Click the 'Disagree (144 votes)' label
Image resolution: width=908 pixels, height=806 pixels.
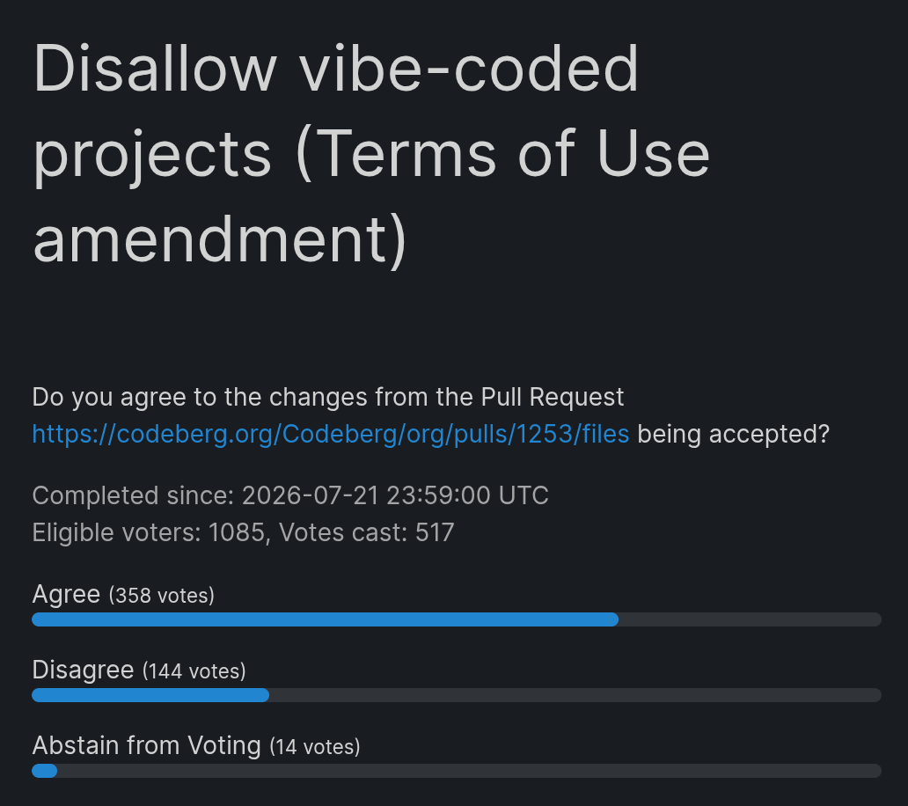[x=139, y=670]
